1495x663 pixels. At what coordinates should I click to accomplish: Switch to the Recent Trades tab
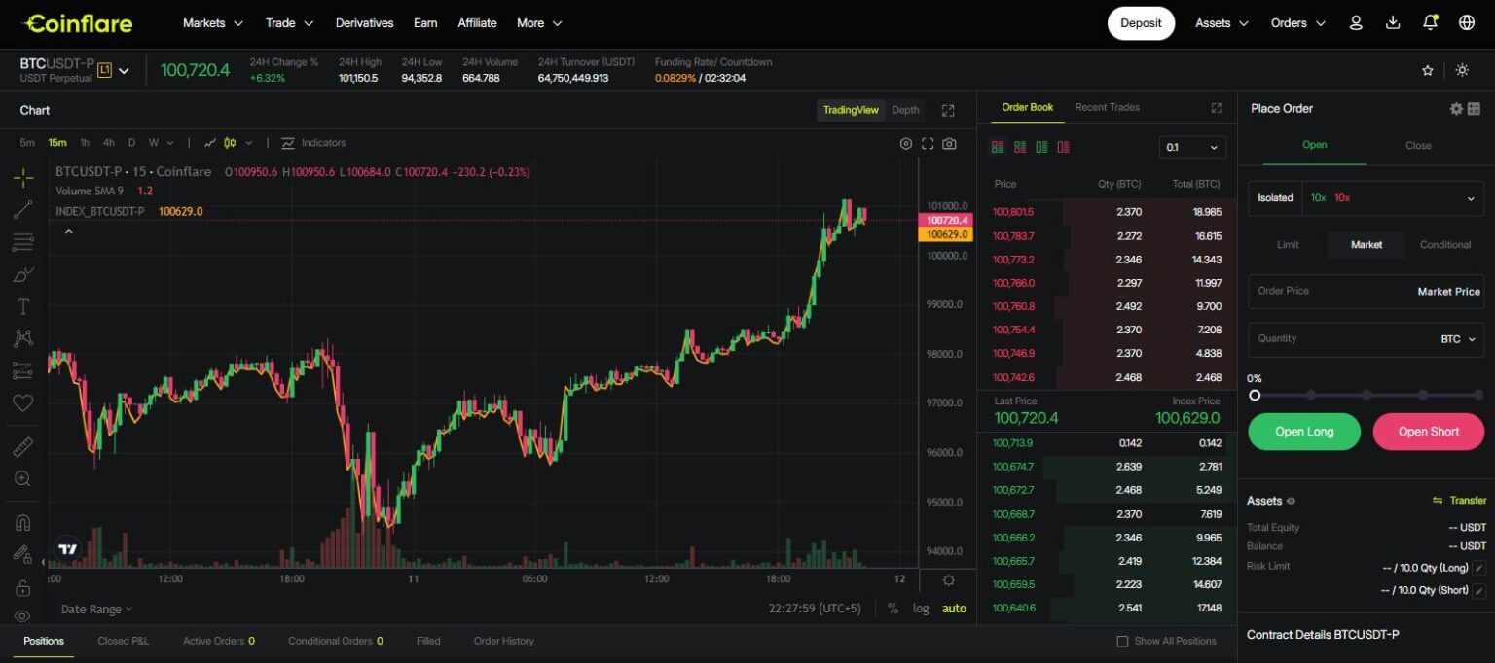(1106, 107)
